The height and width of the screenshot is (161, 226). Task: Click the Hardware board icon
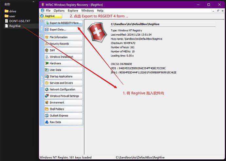click(47, 63)
